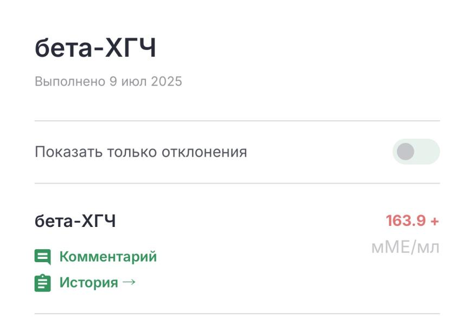Click the Показать только отклонения label text
474x325 pixels.
(141, 152)
